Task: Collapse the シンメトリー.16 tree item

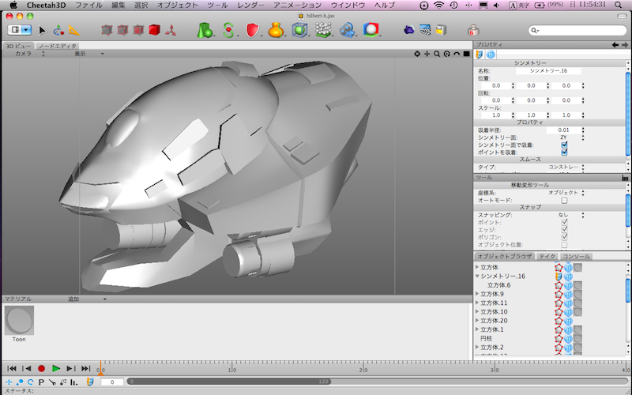Action: coord(477,276)
